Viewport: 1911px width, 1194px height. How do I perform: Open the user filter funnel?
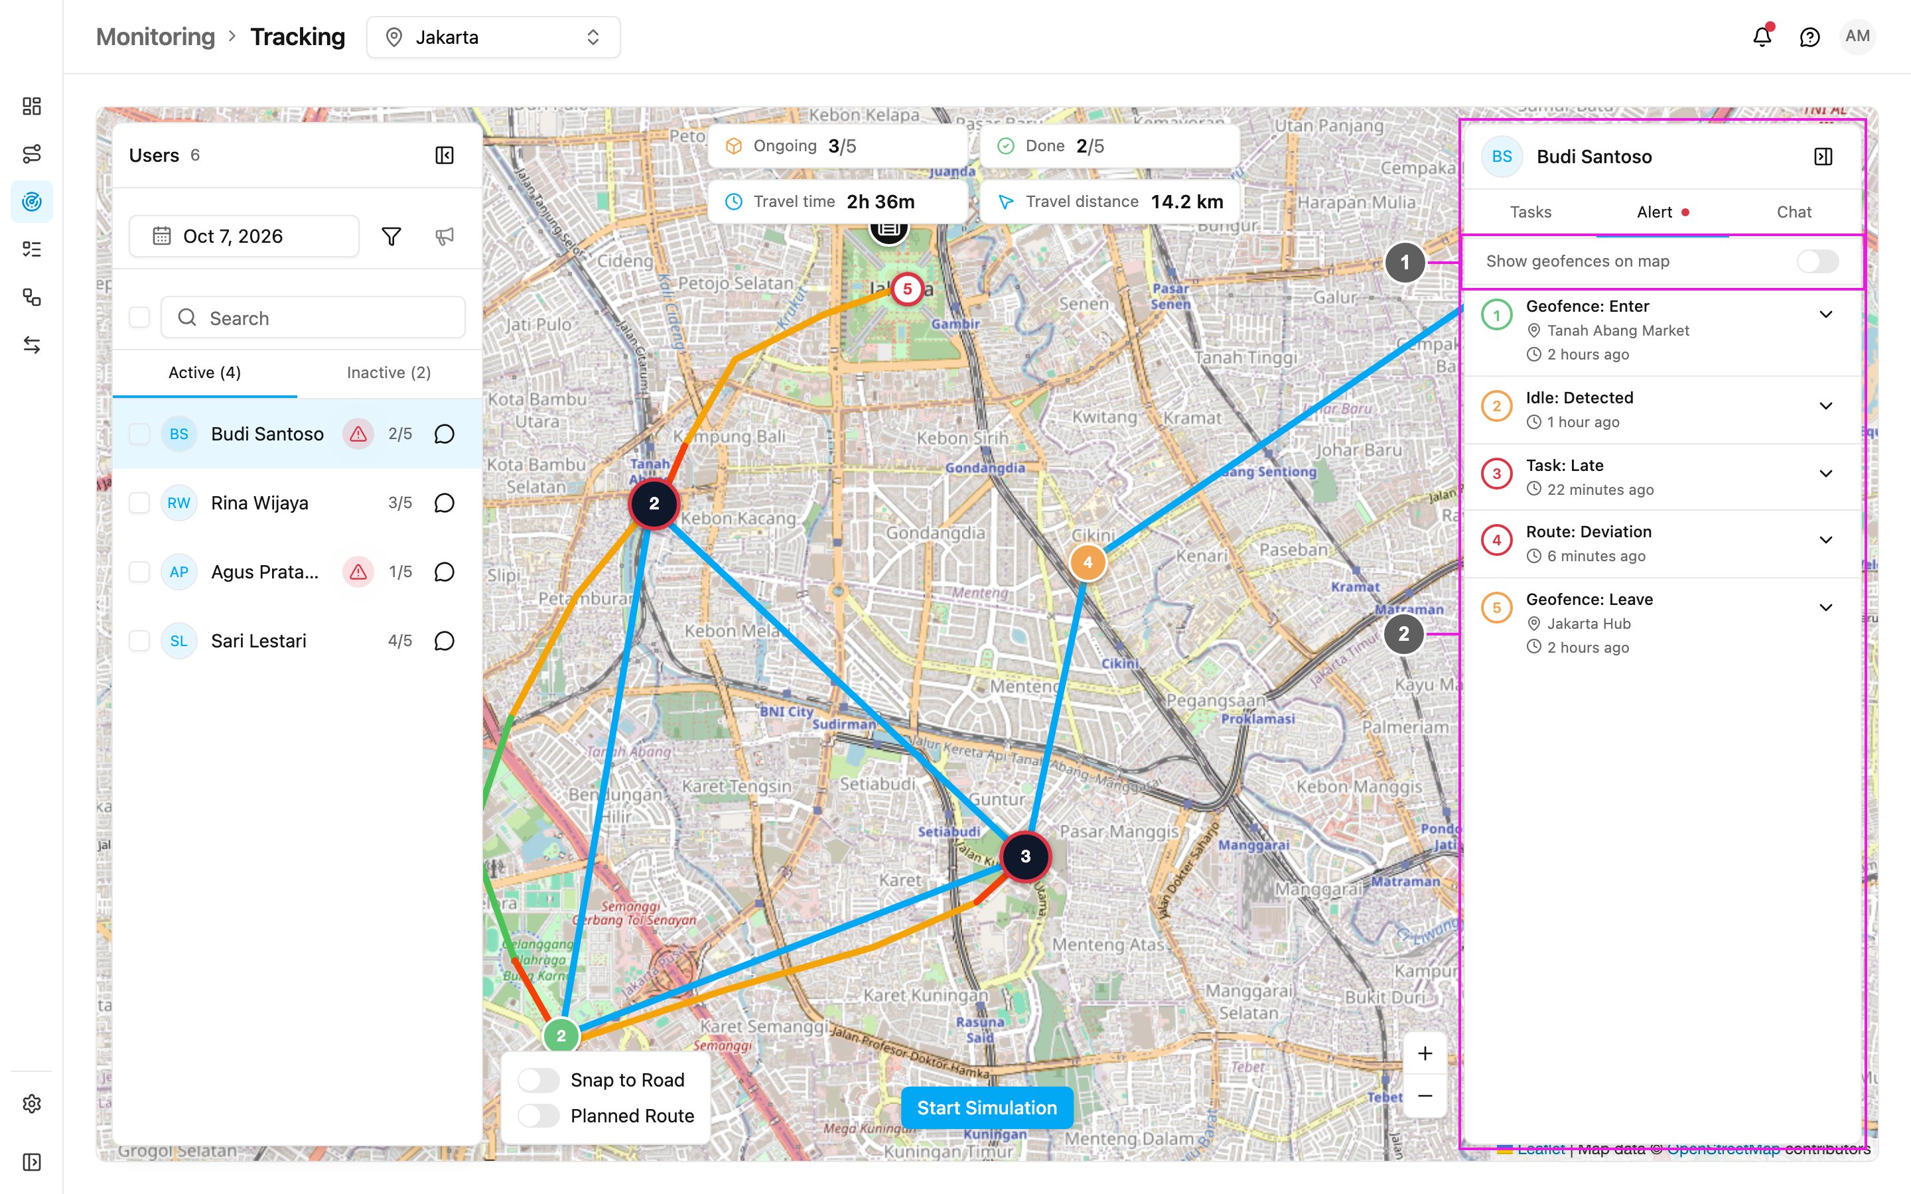[391, 236]
